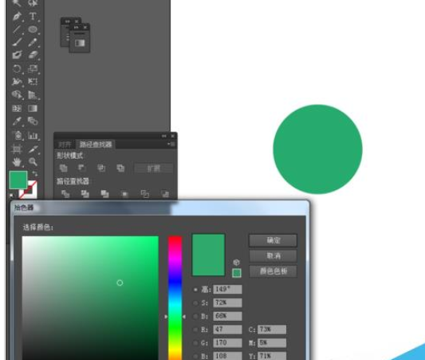
Task: Expand the front collapsed Gradient panel arrows
Action: (x=77, y=27)
